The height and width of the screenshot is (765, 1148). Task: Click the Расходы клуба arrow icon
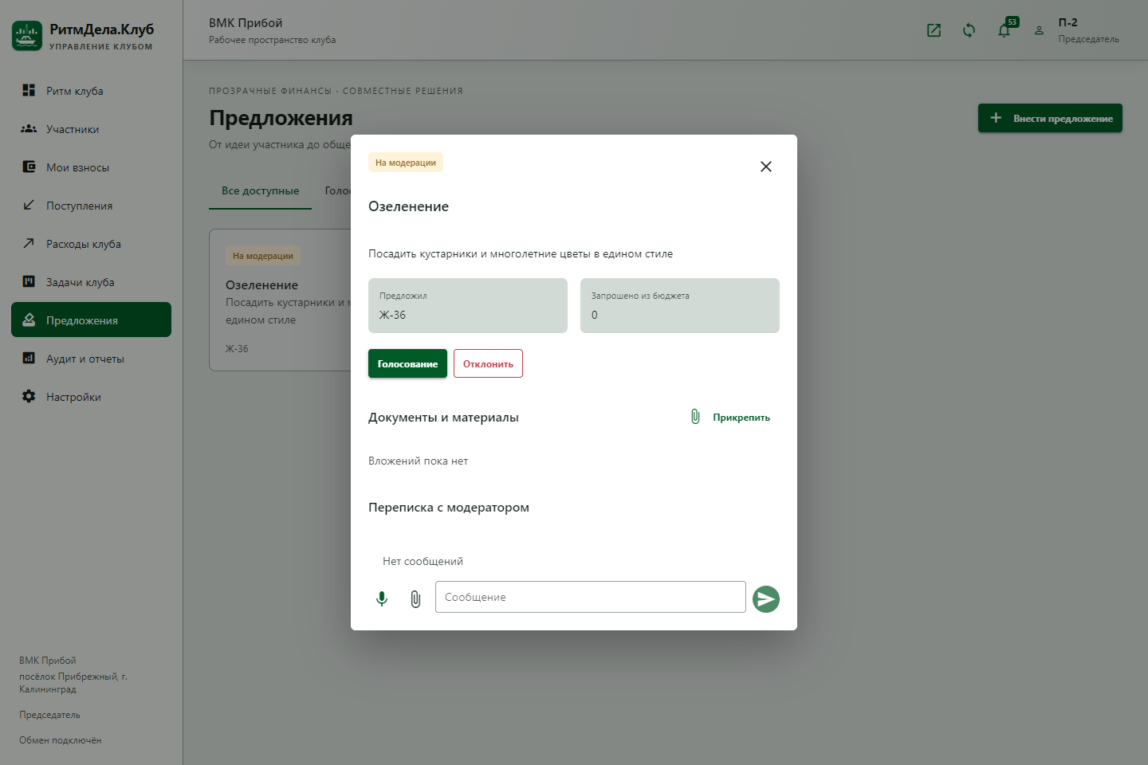tap(29, 243)
